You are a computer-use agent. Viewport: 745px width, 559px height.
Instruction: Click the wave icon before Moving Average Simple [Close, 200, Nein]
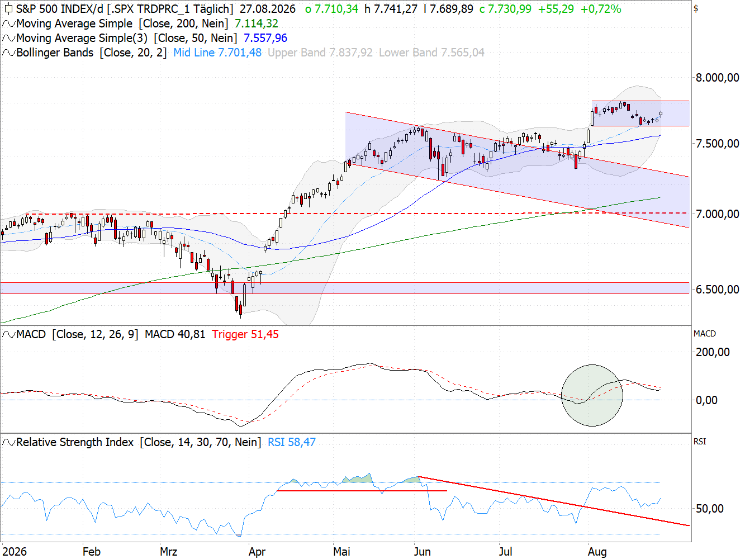[8, 23]
